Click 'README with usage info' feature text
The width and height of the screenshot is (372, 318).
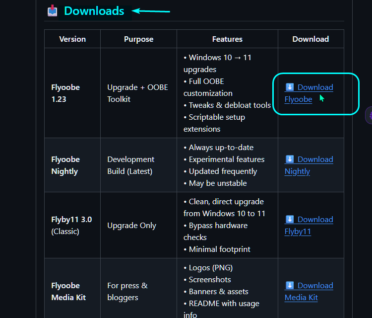[x=221, y=309]
